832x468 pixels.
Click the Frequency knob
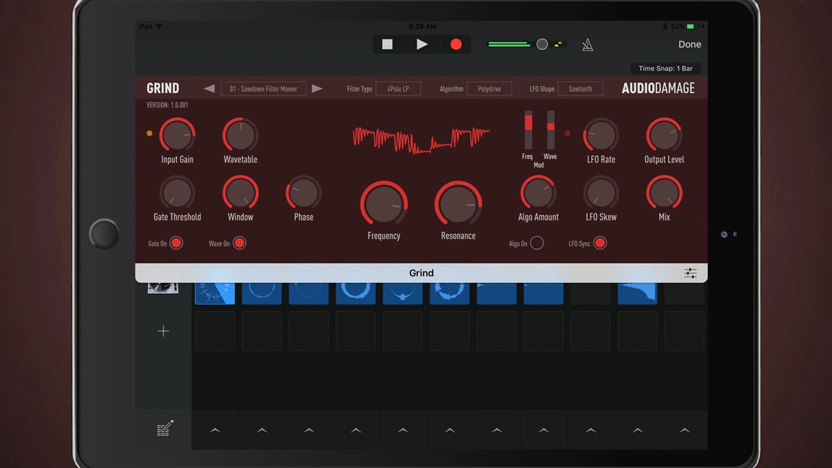(384, 205)
